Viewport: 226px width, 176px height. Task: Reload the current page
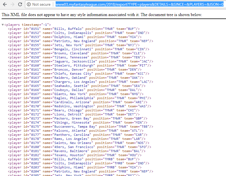(x=20, y=4)
